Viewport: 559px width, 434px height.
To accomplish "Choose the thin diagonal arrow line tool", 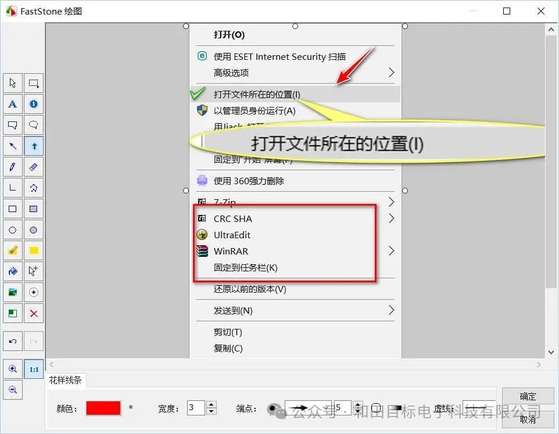I will click(13, 146).
